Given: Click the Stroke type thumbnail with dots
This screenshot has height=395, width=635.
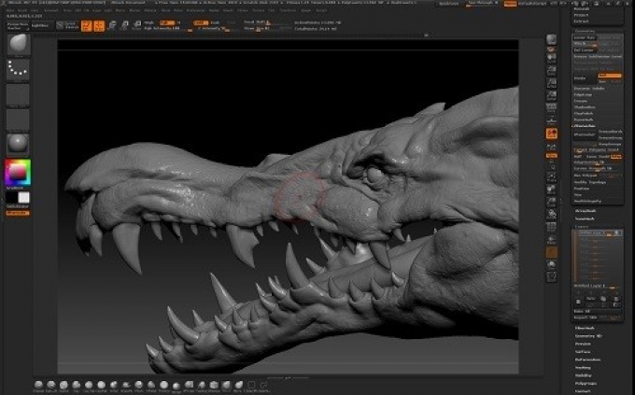Looking at the screenshot, I should (19, 71).
